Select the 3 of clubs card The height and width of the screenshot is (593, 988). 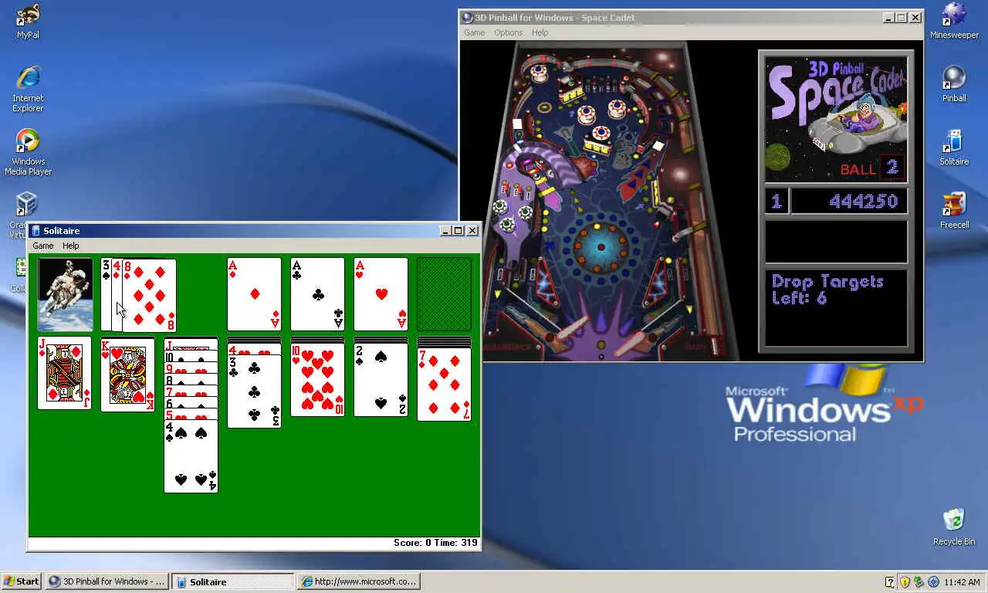[x=254, y=391]
